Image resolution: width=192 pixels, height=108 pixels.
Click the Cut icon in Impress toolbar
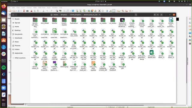[x=31, y=11]
